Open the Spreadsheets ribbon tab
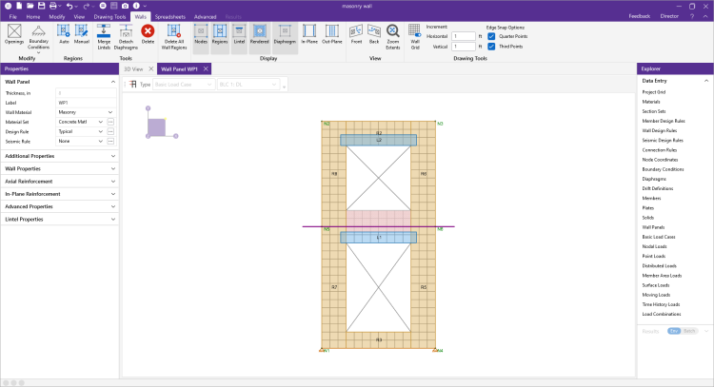The width and height of the screenshot is (714, 387). coord(170,17)
